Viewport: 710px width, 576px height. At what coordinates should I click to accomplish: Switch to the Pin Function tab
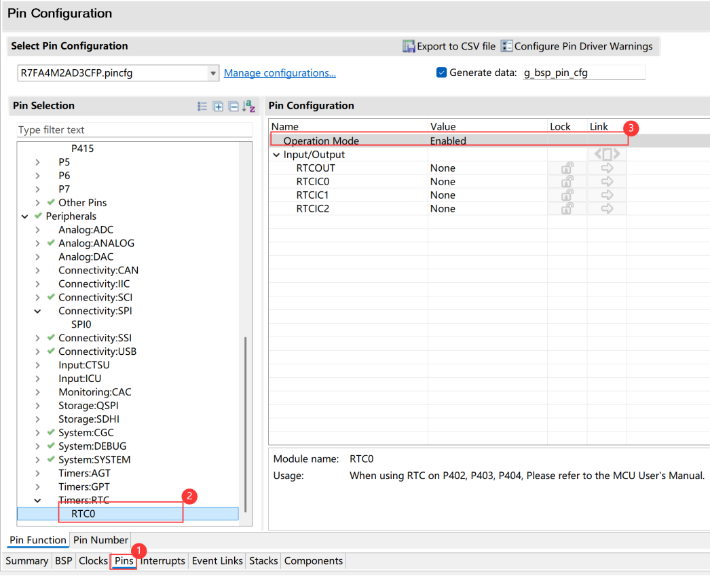38,540
